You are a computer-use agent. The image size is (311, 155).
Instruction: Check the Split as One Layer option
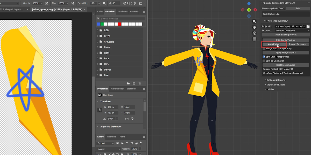point(264,61)
